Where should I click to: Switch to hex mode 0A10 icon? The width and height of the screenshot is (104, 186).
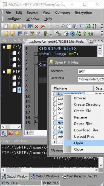tap(95, 26)
